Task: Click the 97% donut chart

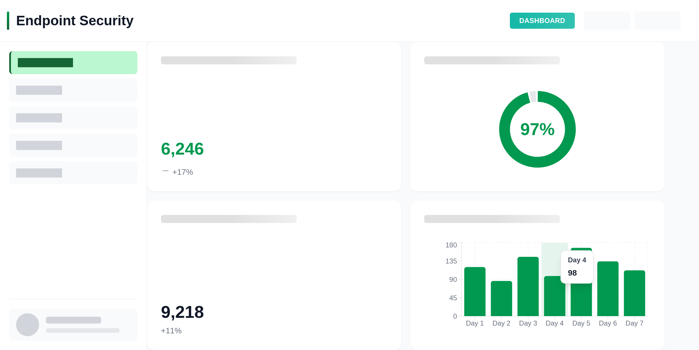Action: (537, 129)
